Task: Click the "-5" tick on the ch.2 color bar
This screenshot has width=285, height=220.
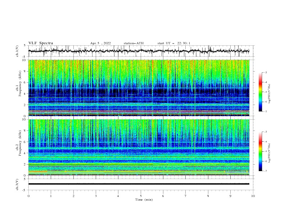Action: point(266,151)
